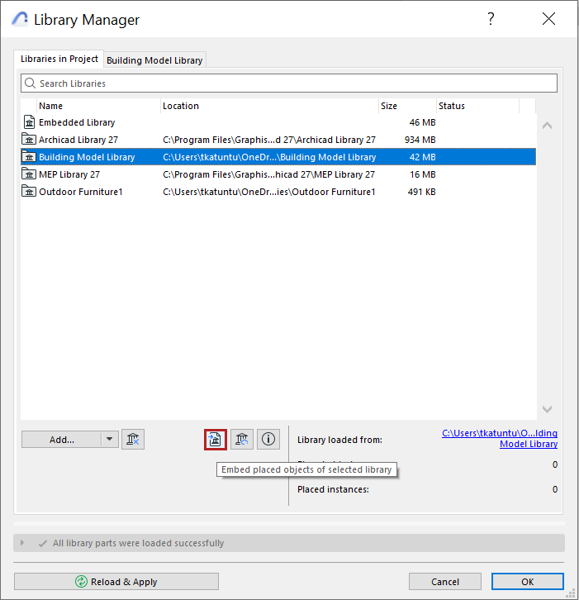579x600 pixels.
Task: Sort by the Name column header
Action: coord(98,106)
